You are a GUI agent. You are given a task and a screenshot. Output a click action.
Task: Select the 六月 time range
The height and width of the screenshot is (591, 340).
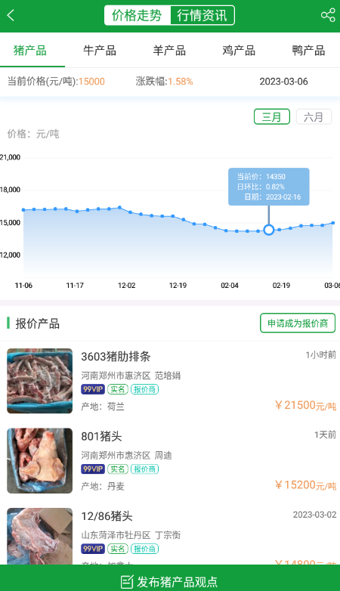pyautogui.click(x=314, y=117)
